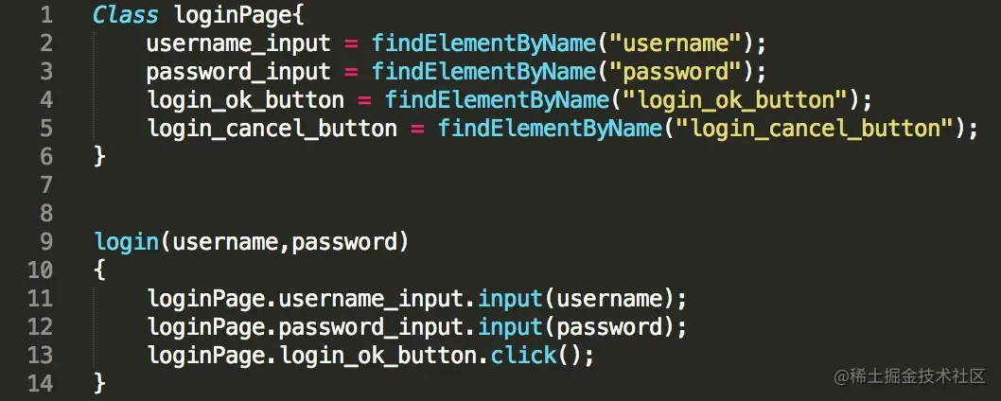Click the closing brace on line 6
This screenshot has width=1001, height=401.
[99, 156]
